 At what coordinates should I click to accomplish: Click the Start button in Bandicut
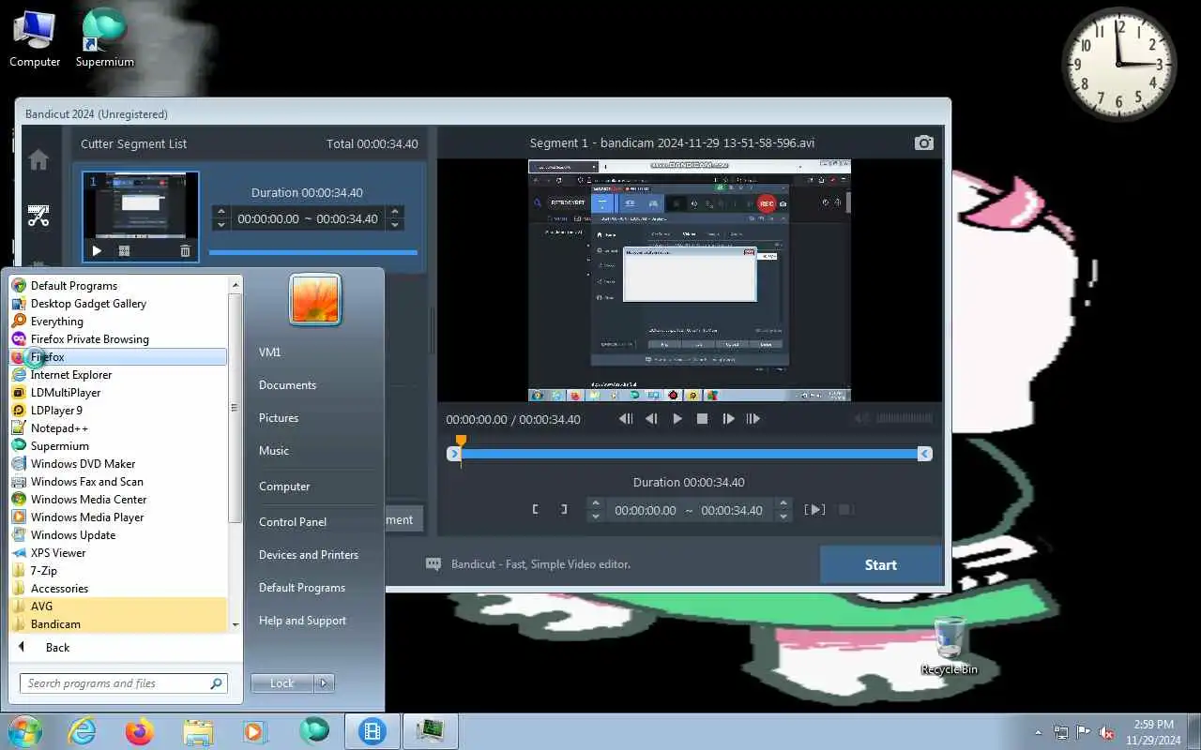pos(880,564)
